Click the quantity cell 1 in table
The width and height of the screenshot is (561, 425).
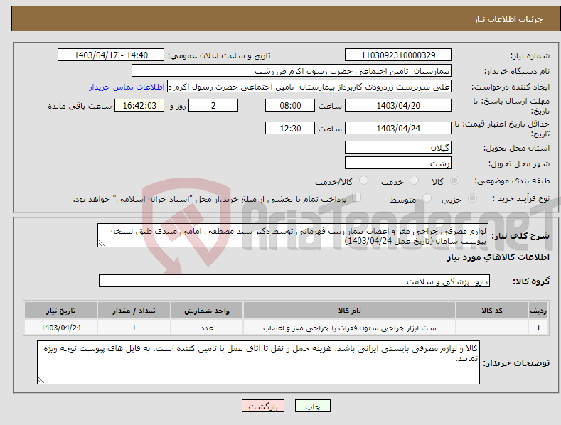(134, 328)
